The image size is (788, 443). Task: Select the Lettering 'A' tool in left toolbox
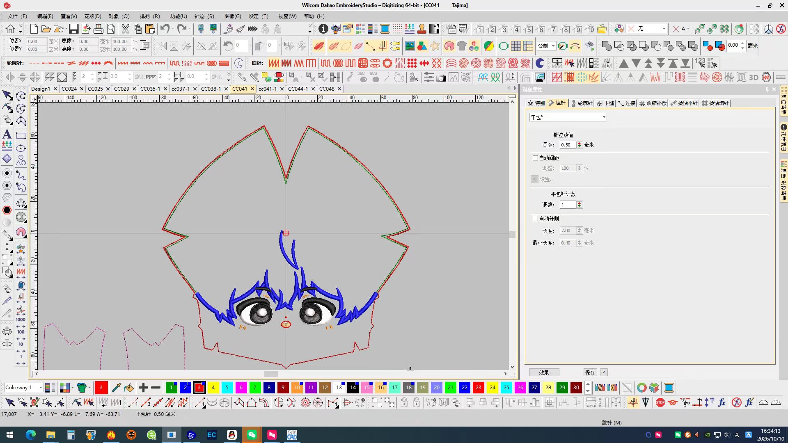tap(7, 134)
